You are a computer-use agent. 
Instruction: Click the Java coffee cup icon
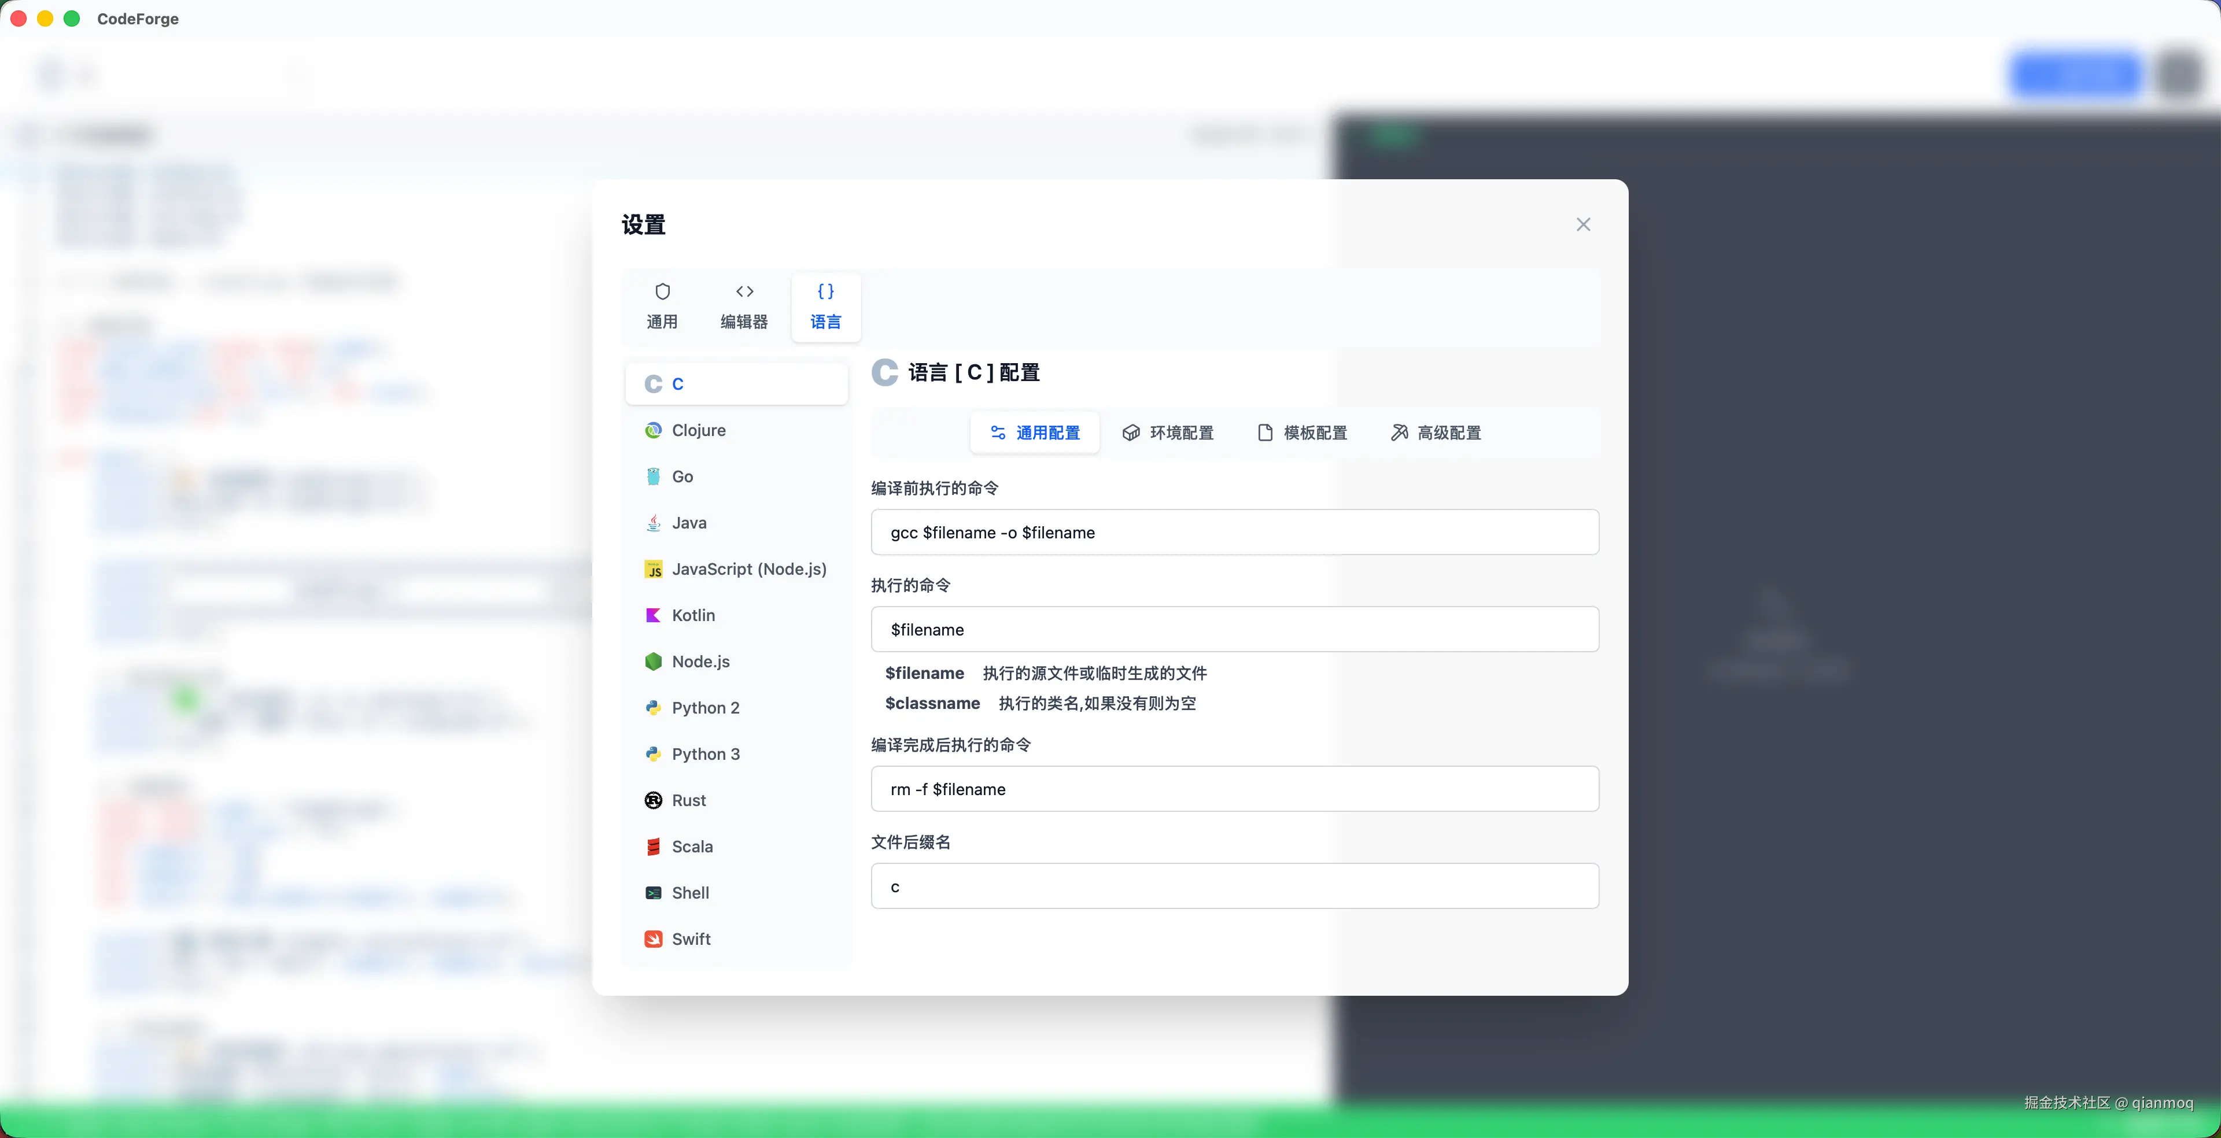pos(652,522)
